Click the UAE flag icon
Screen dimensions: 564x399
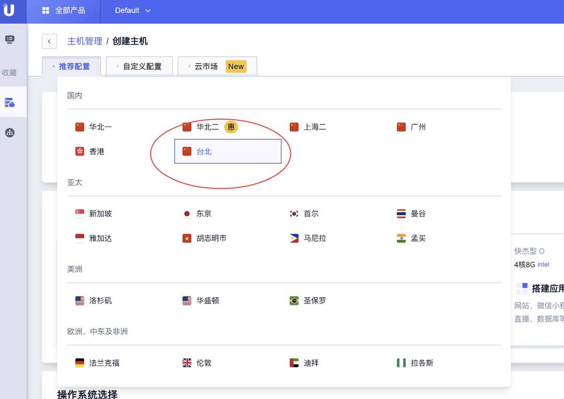tap(294, 362)
